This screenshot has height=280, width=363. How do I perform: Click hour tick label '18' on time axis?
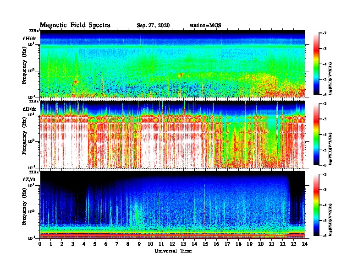tap(238, 244)
